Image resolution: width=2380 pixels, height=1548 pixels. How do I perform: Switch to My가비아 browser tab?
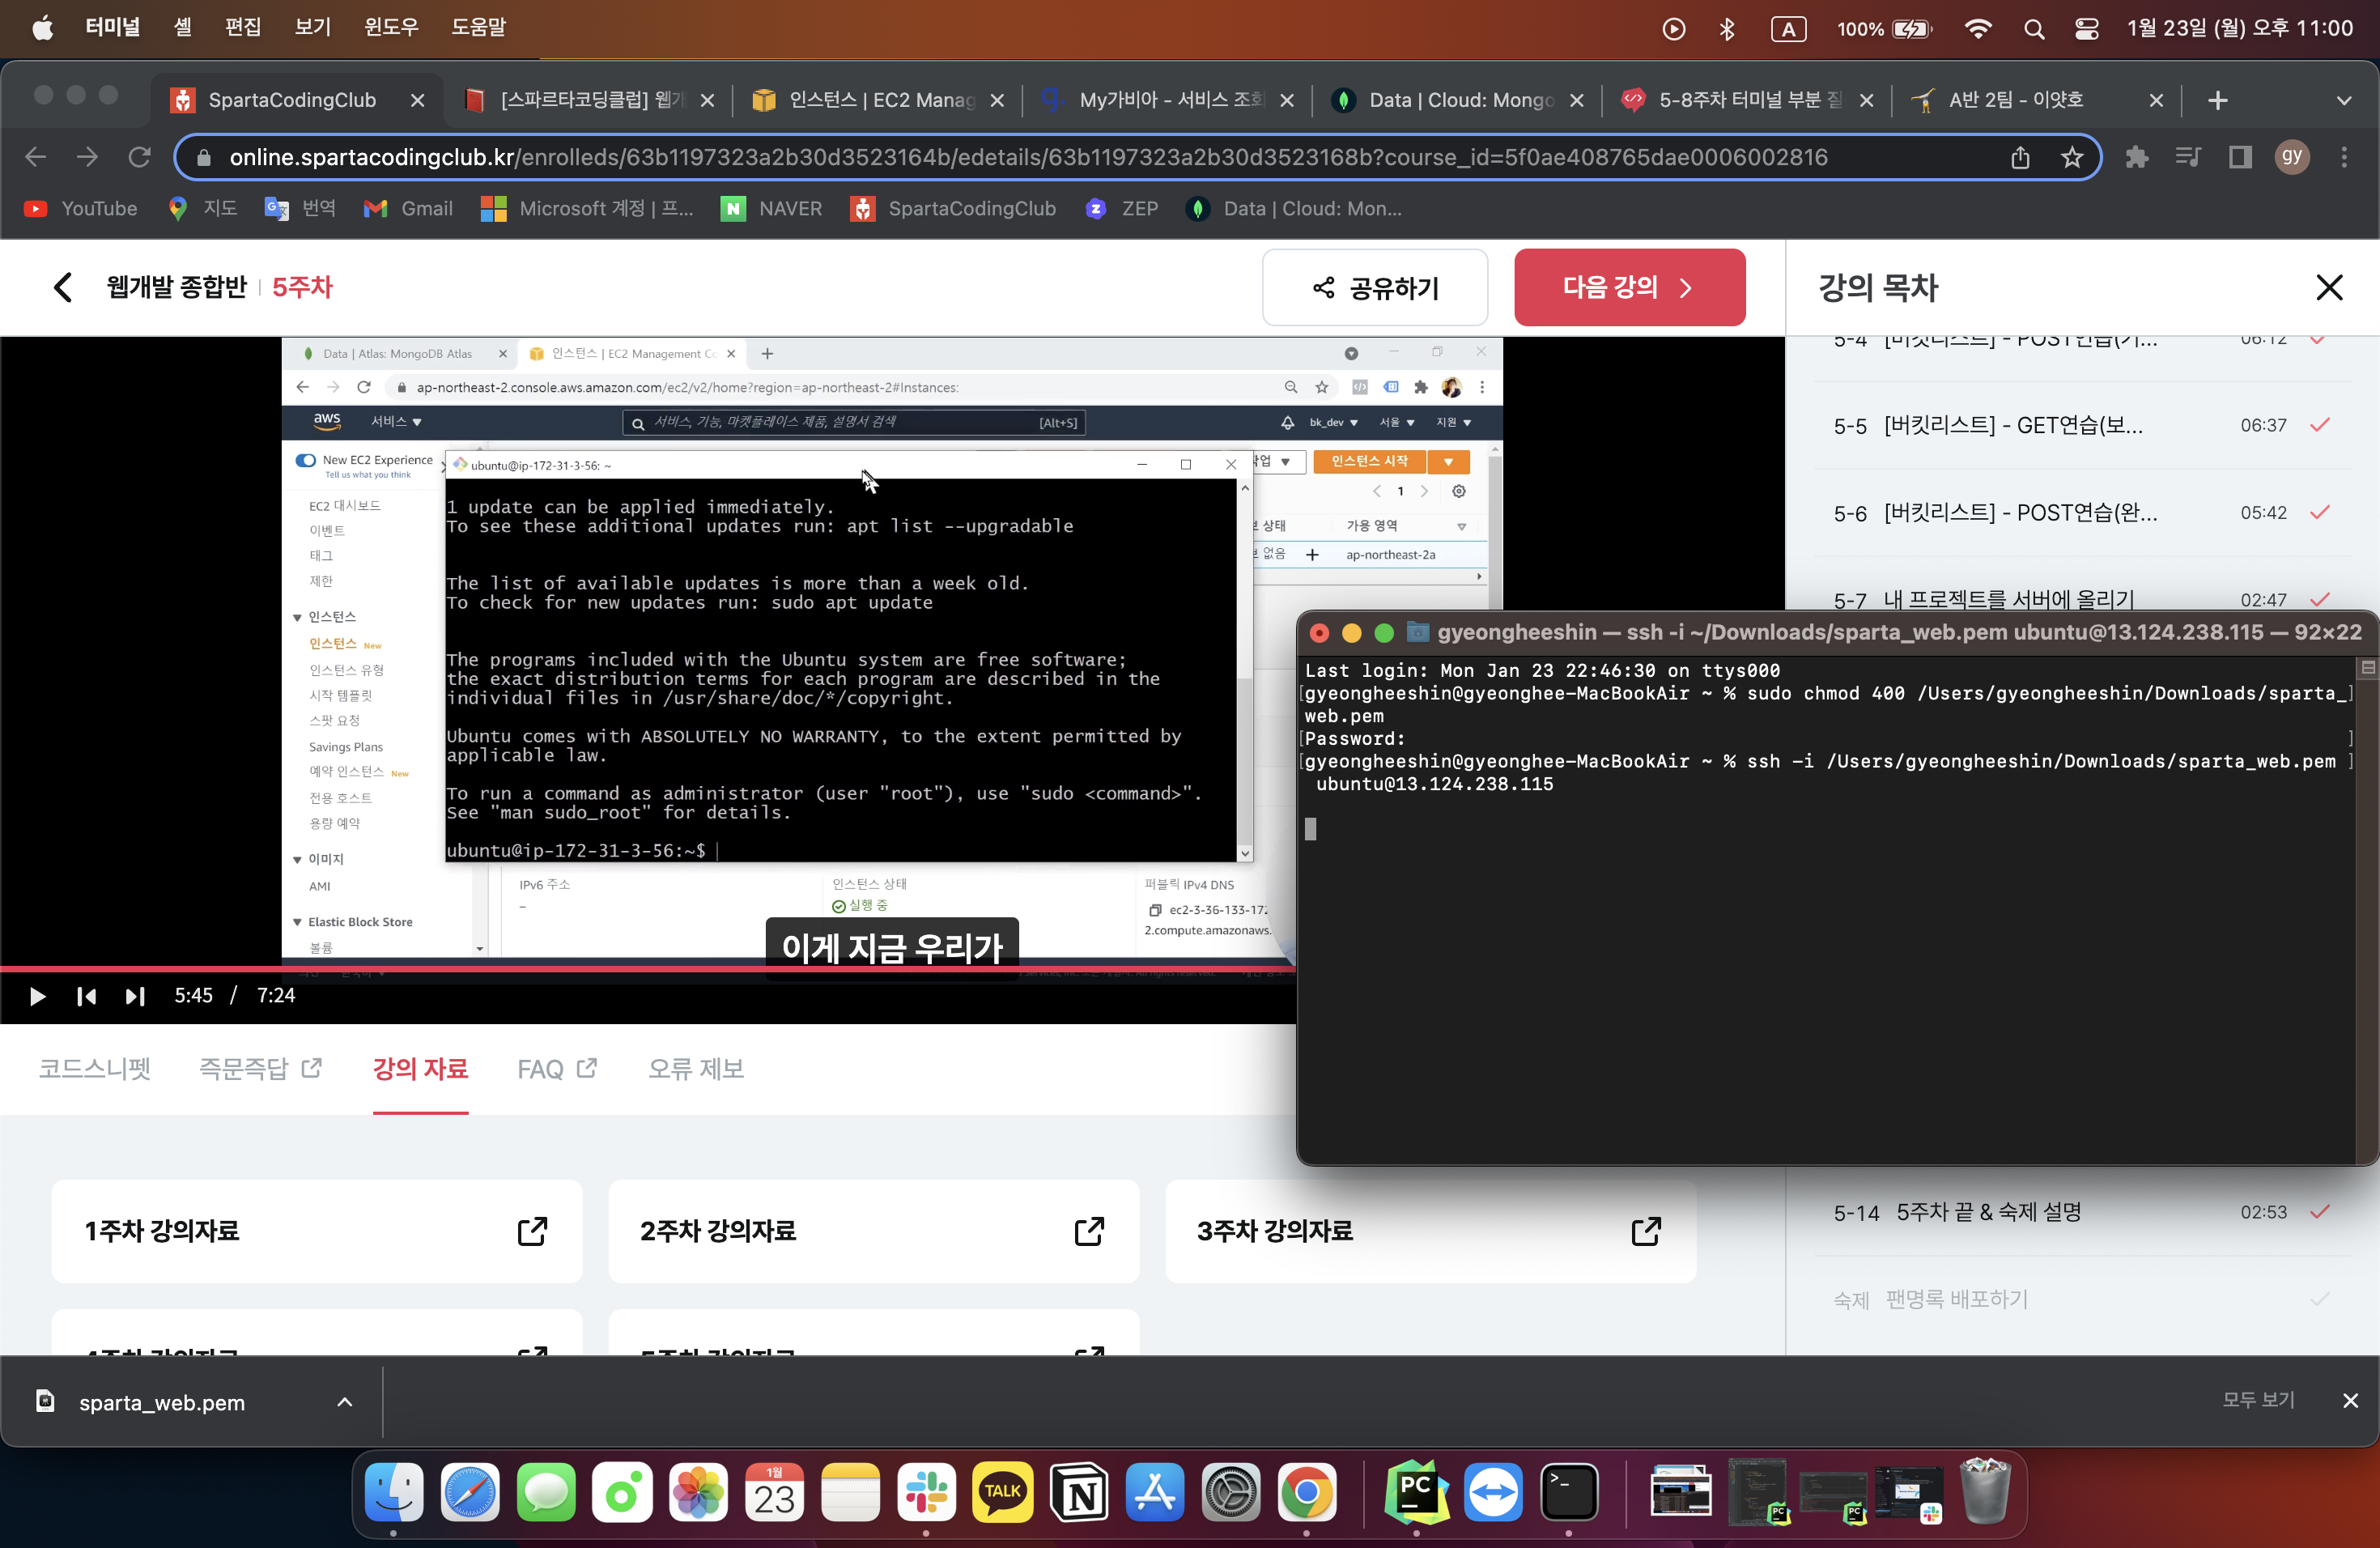pyautogui.click(x=1167, y=100)
